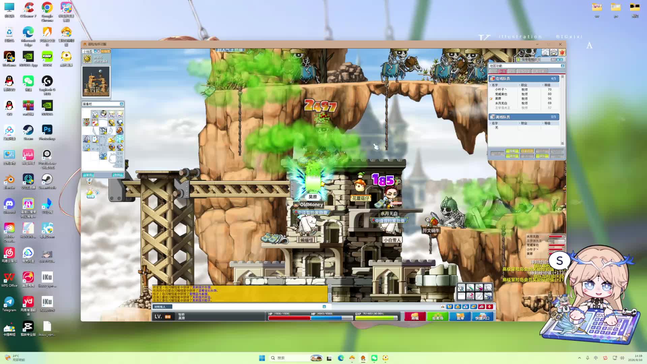
Task: Click the minimap thumbnail
Action: (x=96, y=82)
